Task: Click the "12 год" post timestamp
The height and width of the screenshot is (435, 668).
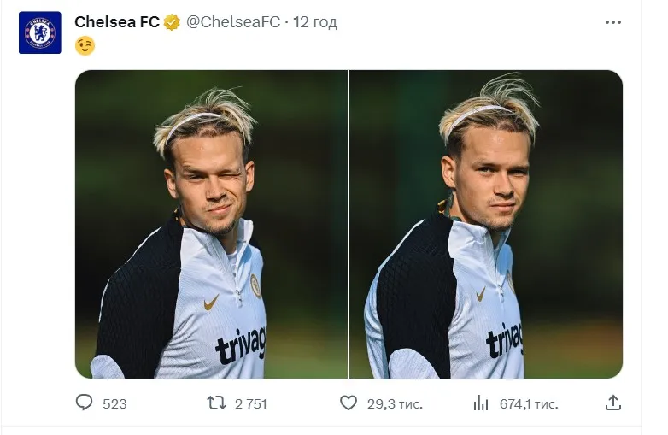Action: click(x=315, y=22)
